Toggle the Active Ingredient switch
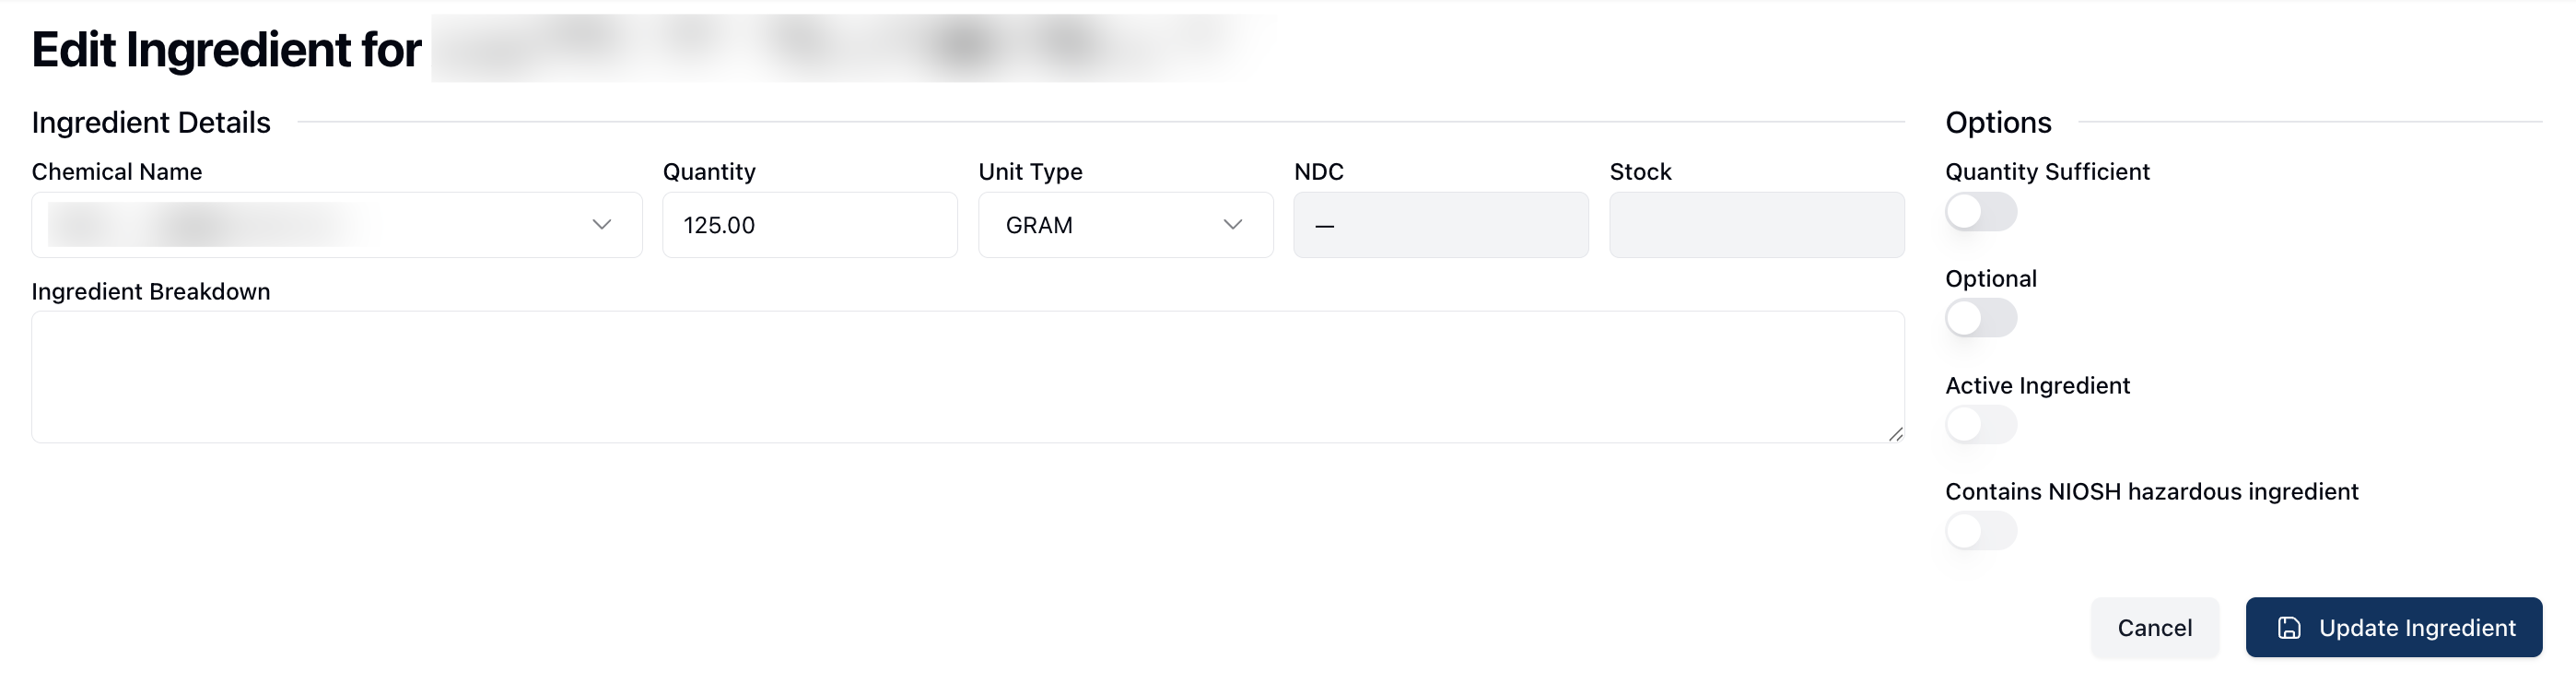2576x695 pixels. click(1980, 425)
